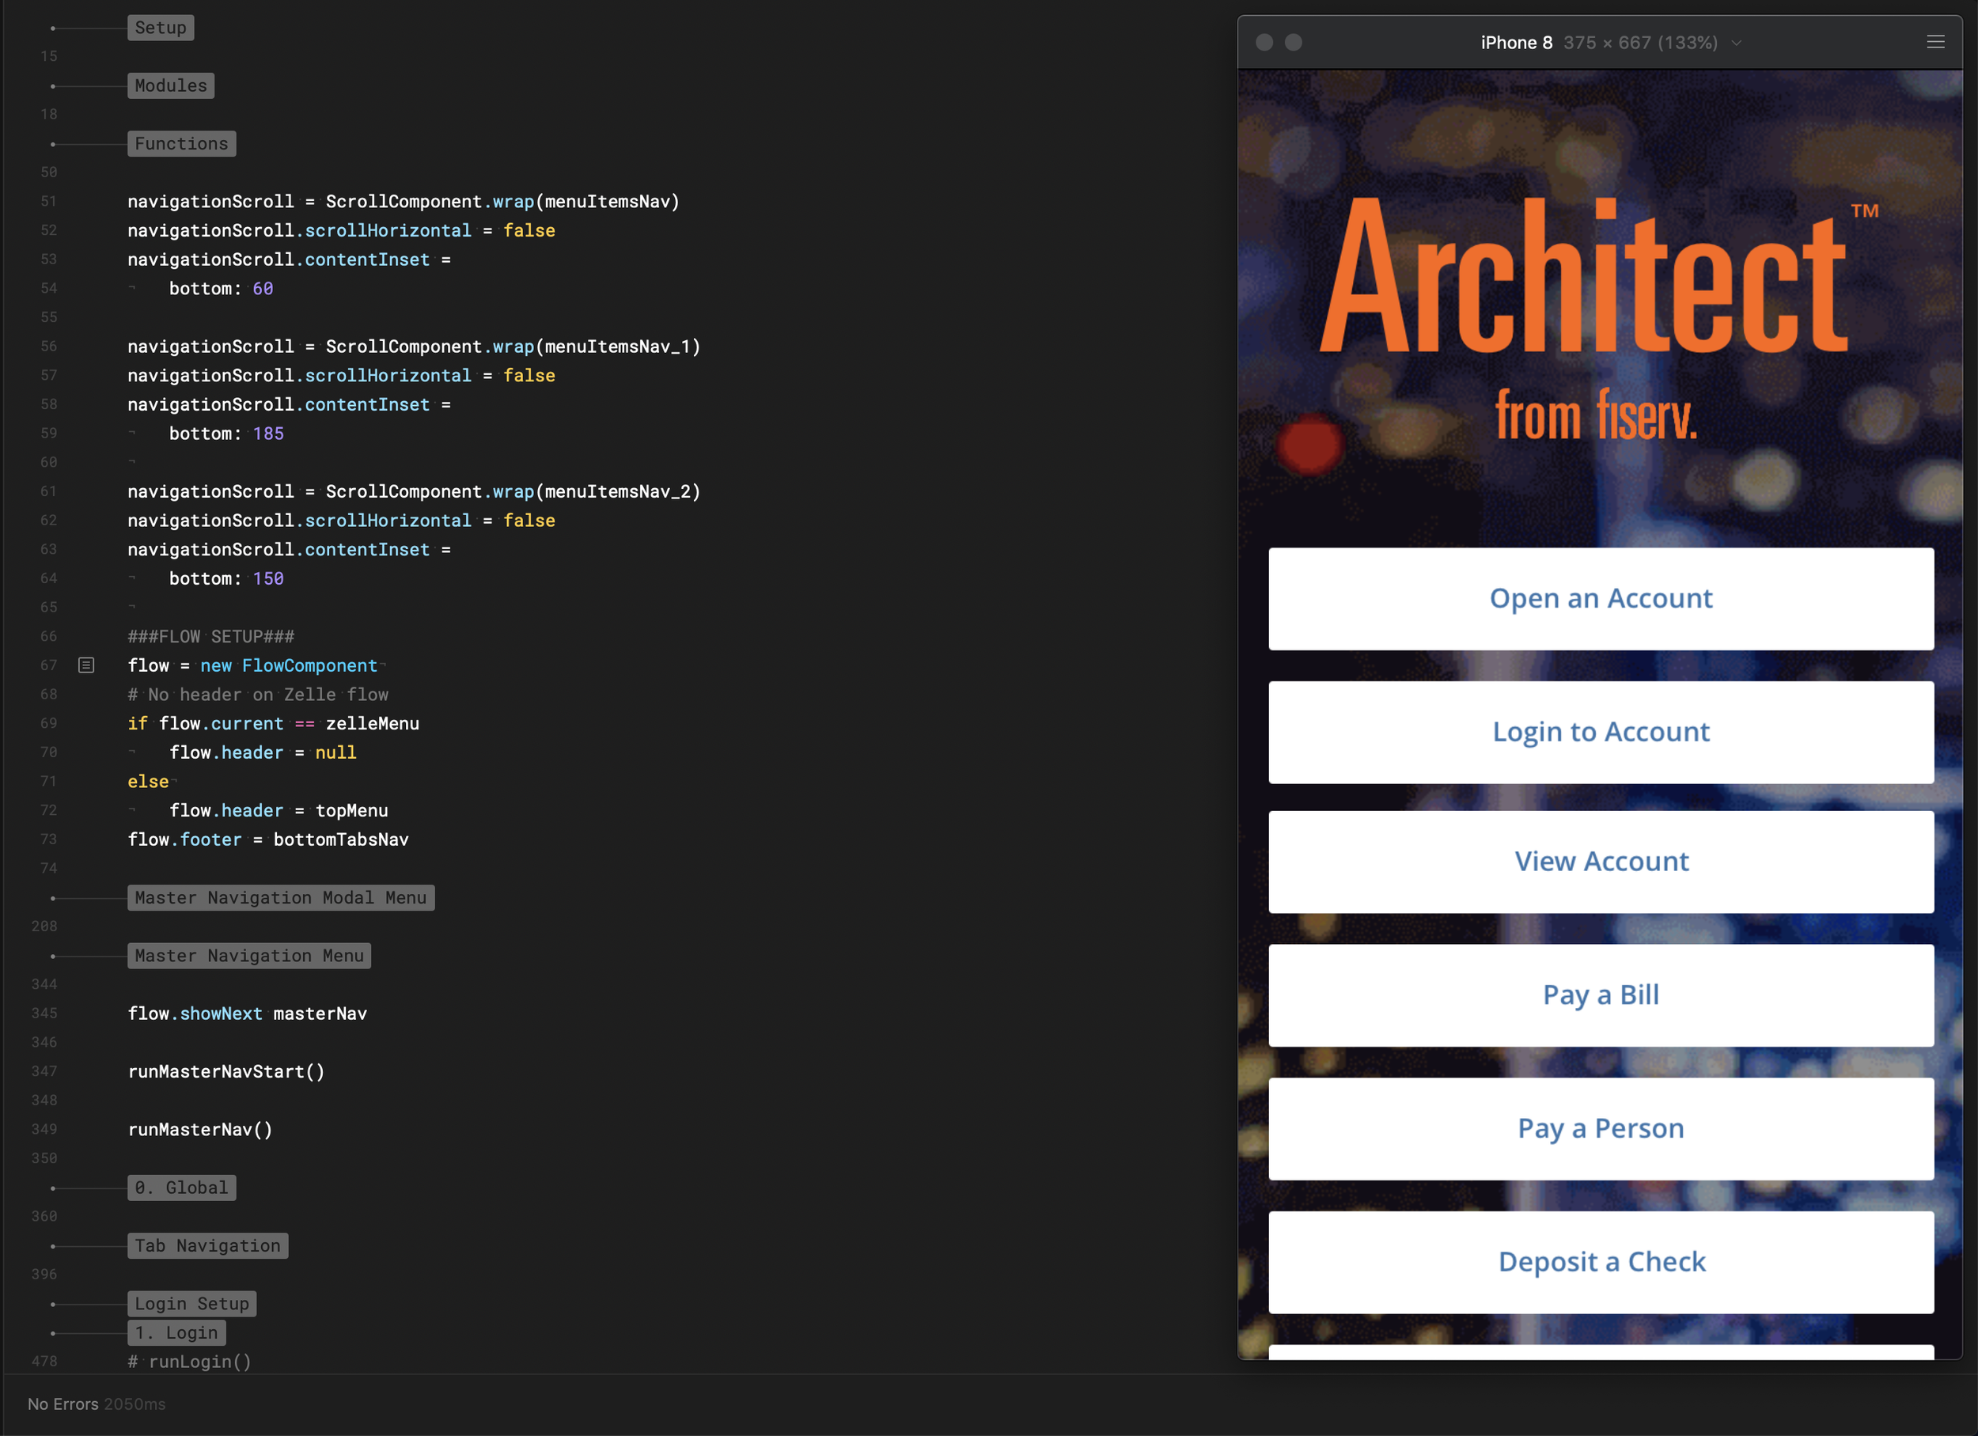Click the ###FLOW SETUP### comment line

(211, 636)
